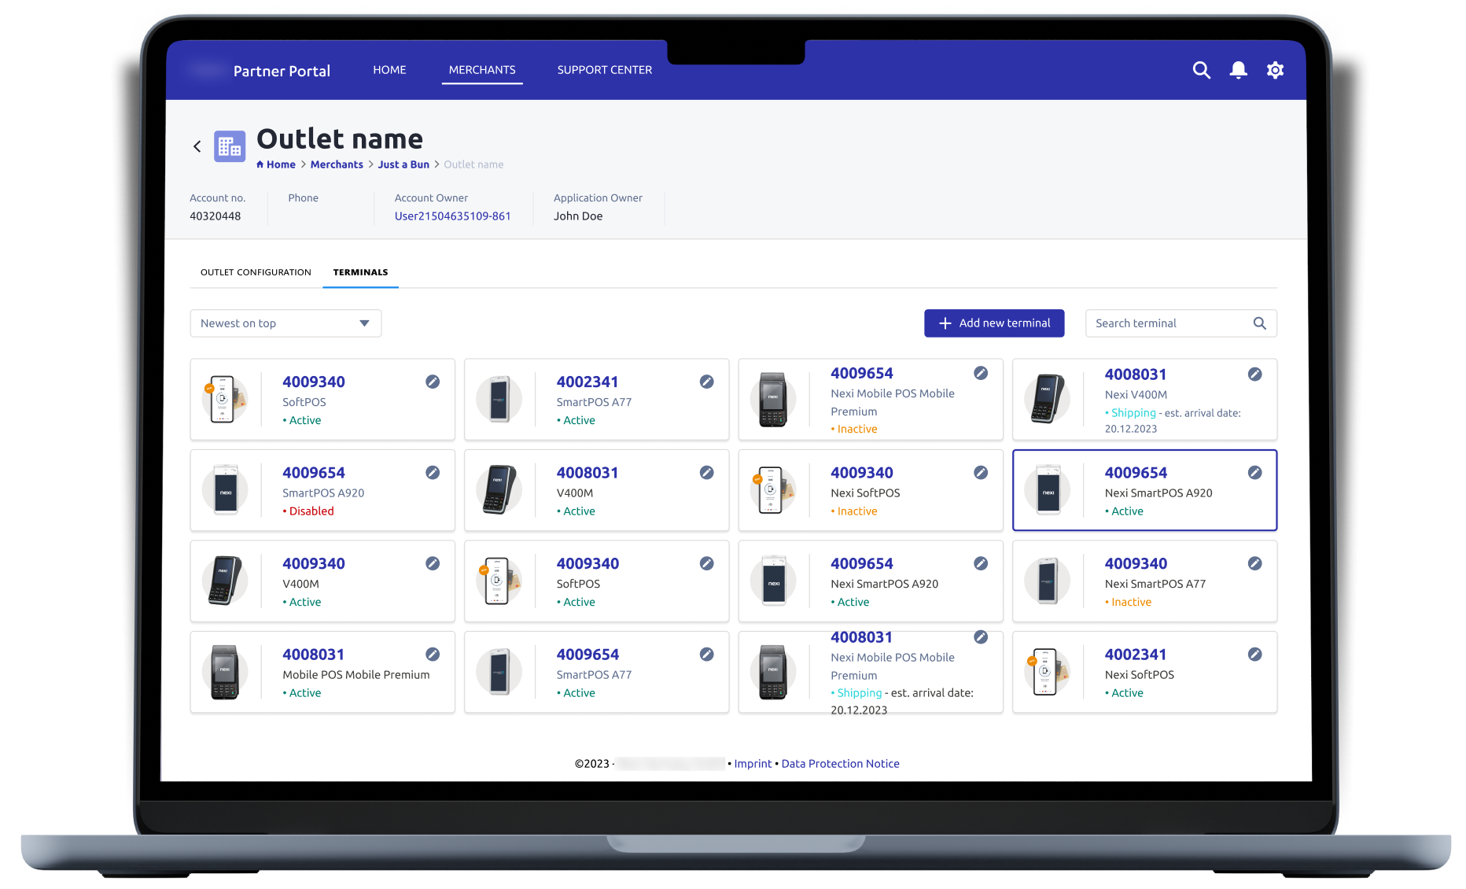Go to Support Center in the navigation
Viewport: 1466px width, 889px height.
[x=604, y=70]
